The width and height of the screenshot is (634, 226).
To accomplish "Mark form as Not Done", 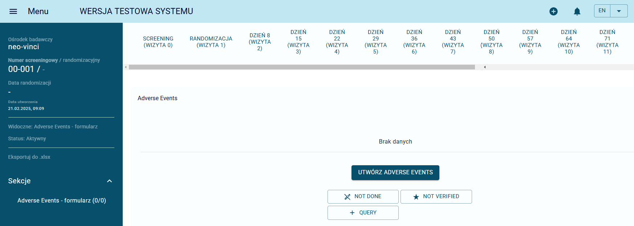I will tap(363, 196).
